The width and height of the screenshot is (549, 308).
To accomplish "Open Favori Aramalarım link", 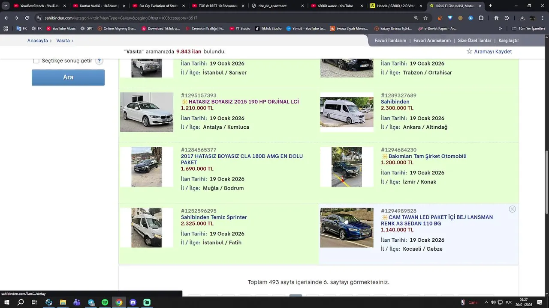I will pyautogui.click(x=432, y=41).
